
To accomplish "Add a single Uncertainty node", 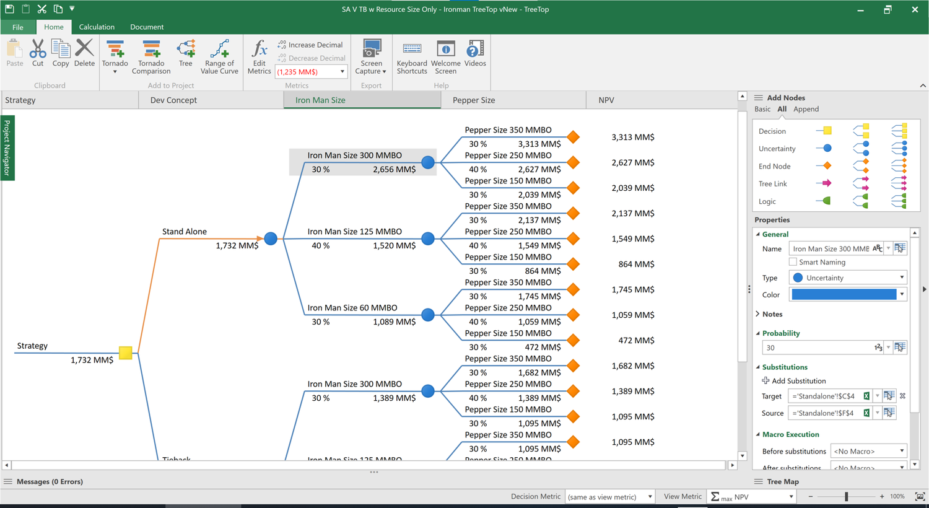I will point(824,149).
